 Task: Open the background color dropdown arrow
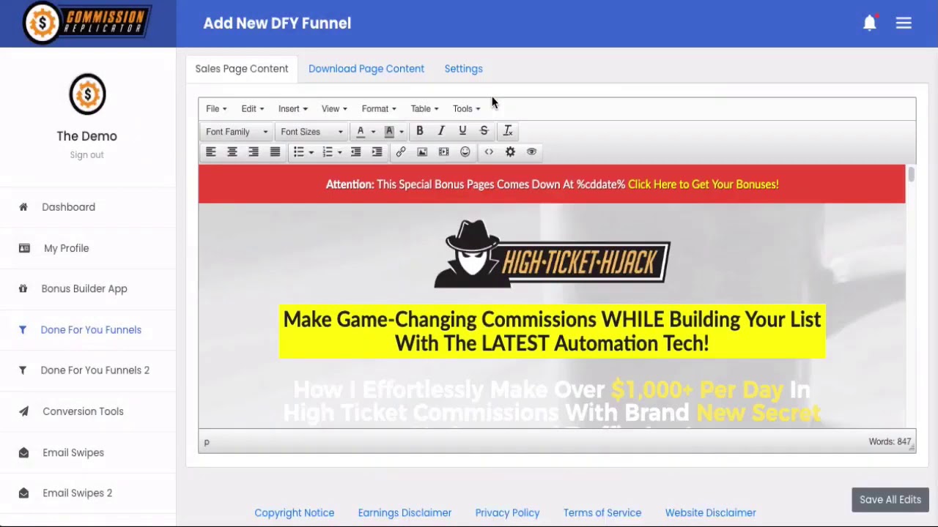pos(402,132)
